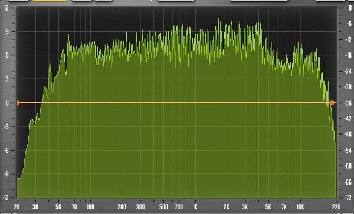Image resolution: width=354 pixels, height=214 pixels.
Task: Select the left orange EQ band handle
Action: [x=18, y=103]
